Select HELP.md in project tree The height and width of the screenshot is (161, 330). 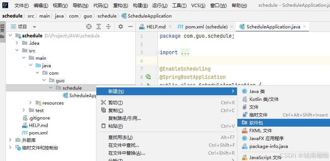pos(38,126)
